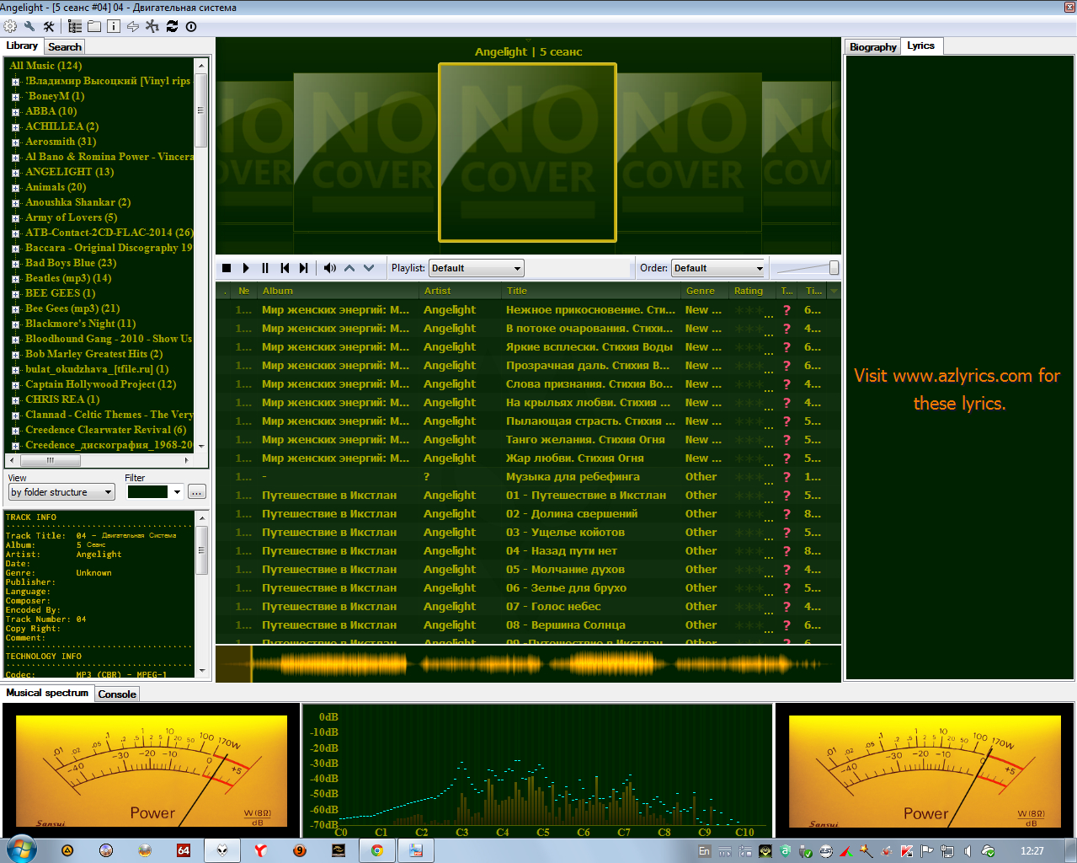Stop playback with the stop button
The width and height of the screenshot is (1077, 863).
coord(227,268)
